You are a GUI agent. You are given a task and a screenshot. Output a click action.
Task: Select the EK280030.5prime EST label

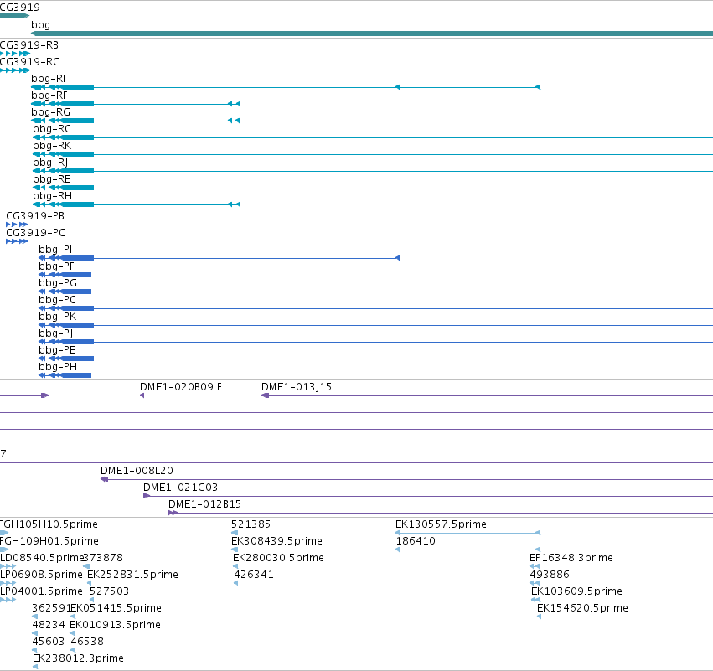tap(279, 558)
